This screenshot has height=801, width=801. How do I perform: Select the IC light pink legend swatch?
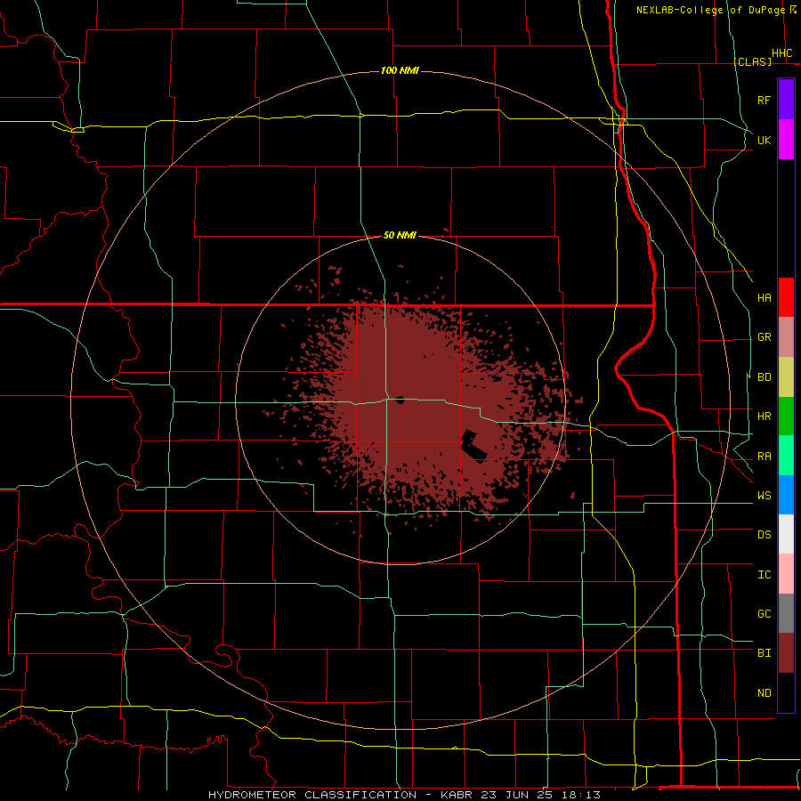[786, 574]
